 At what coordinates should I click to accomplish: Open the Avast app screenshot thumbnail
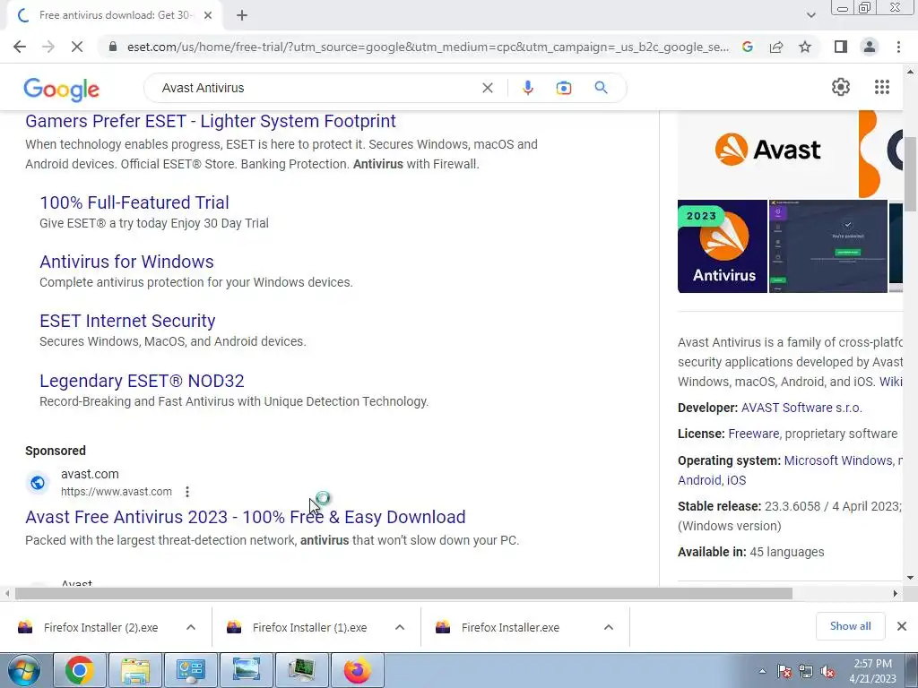coord(827,246)
